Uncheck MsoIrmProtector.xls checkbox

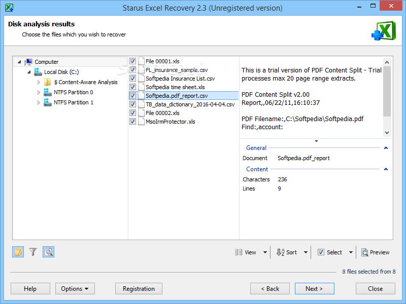[x=132, y=122]
